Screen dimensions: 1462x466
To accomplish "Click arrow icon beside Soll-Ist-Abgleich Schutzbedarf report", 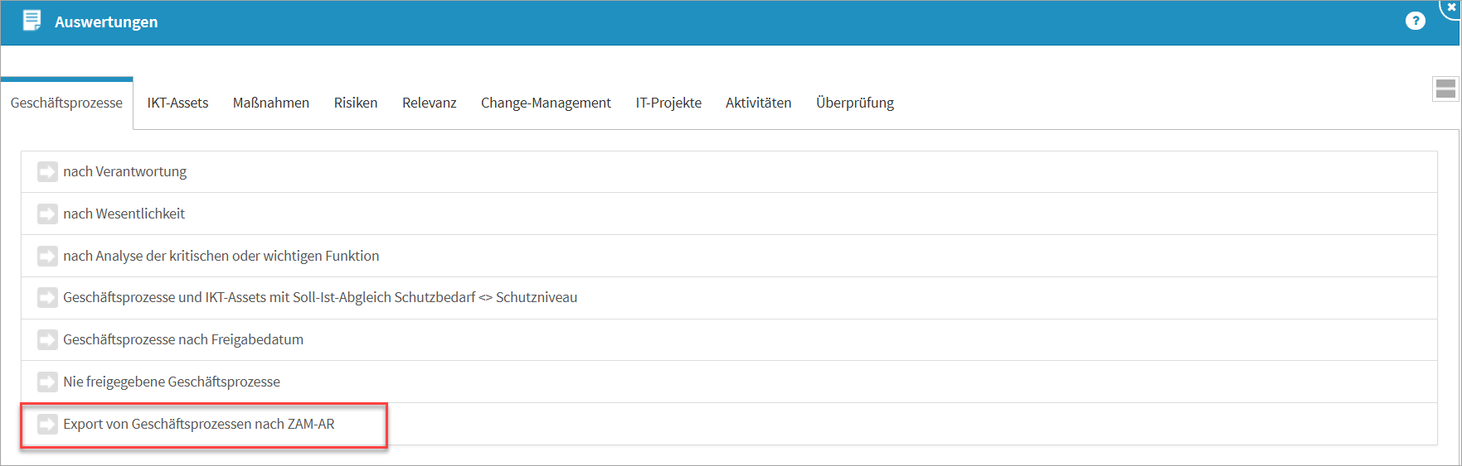I will click(47, 298).
